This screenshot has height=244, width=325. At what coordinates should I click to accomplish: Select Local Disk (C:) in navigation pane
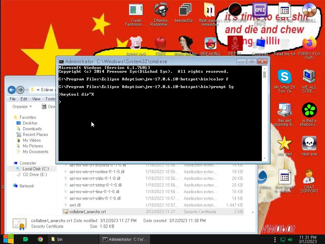click(x=32, y=169)
